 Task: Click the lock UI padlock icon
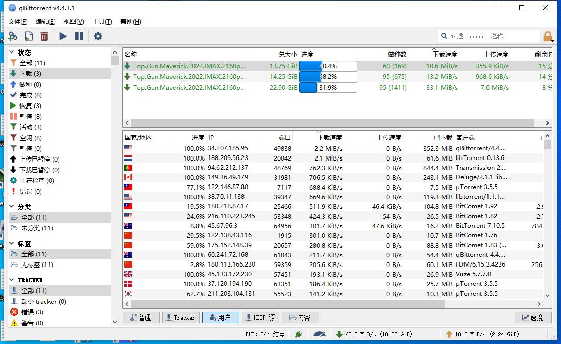pyautogui.click(x=547, y=36)
